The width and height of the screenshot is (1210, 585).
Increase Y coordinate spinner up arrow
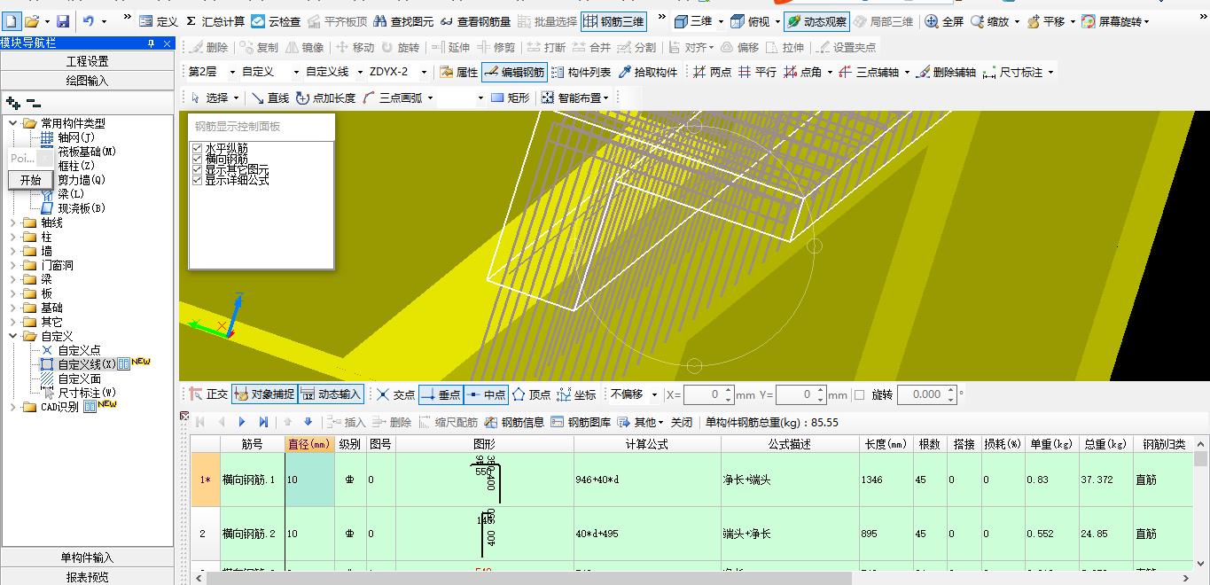click(819, 390)
